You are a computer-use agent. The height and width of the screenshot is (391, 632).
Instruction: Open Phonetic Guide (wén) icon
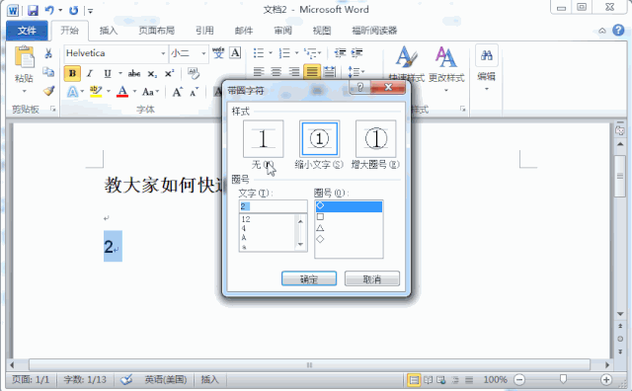[x=218, y=52]
